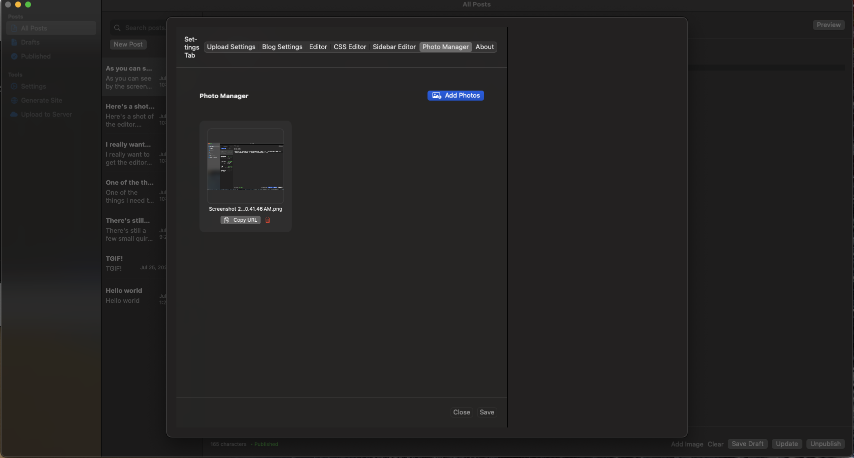Delete the screenshot using the red trash icon

pos(268,220)
